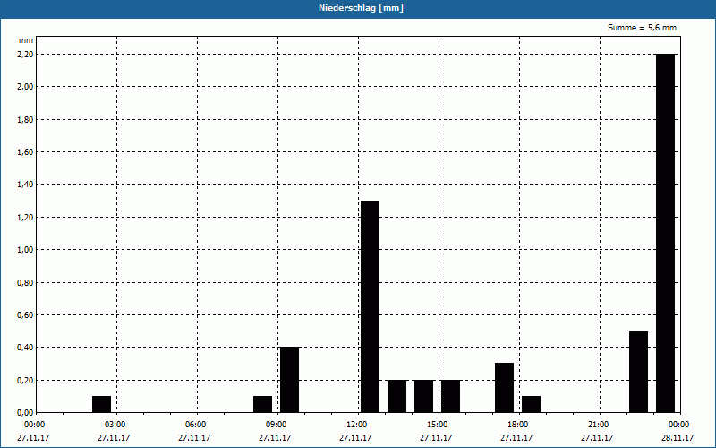The image size is (716, 448).
Task: Click the '28.11.17' date label
Action: 678,438
